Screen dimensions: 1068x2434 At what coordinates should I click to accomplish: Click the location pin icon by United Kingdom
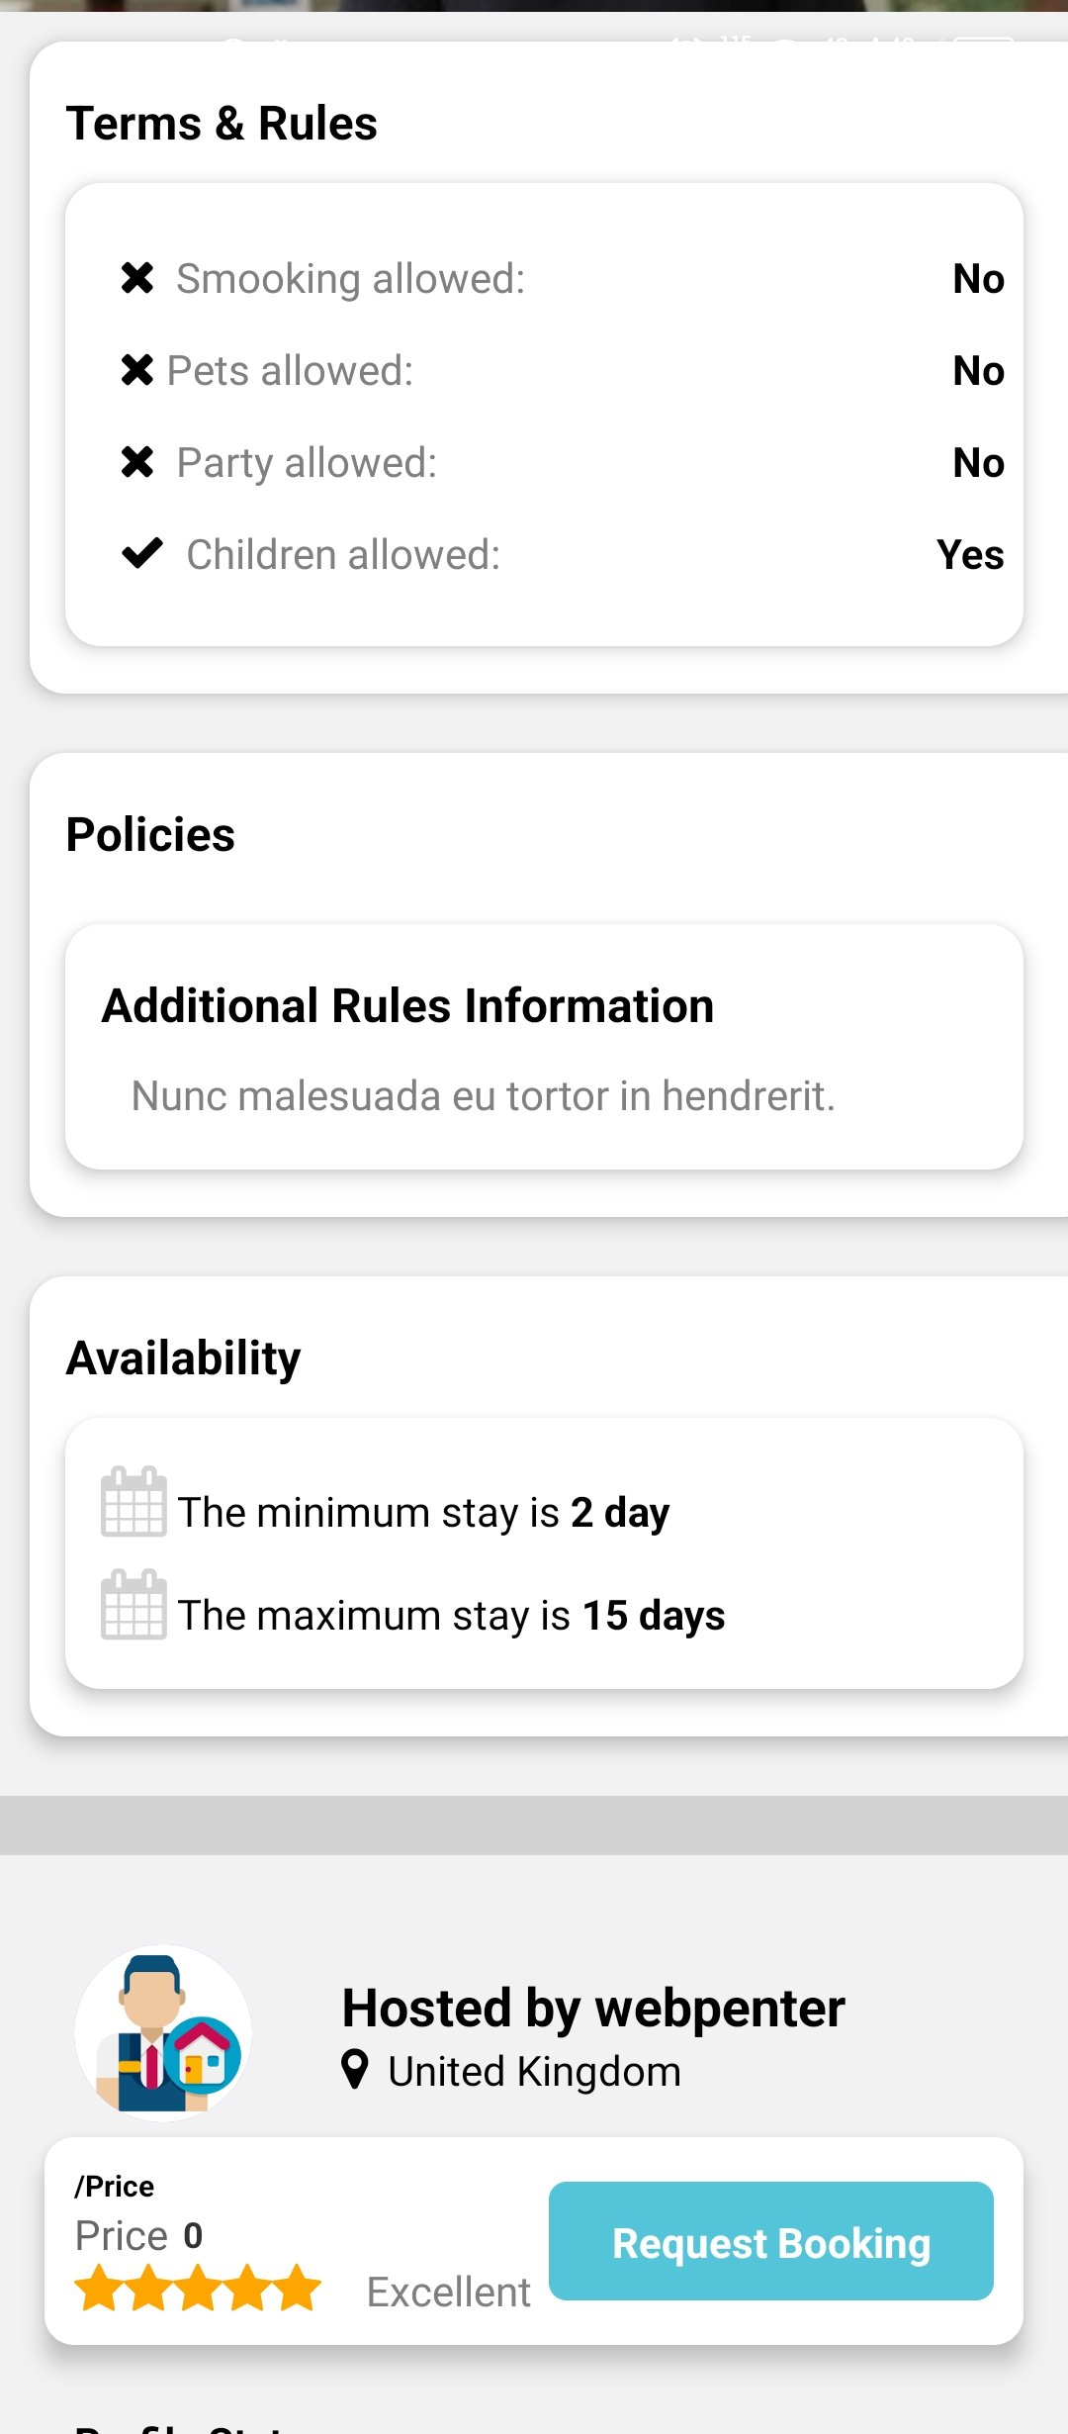coord(355,2069)
